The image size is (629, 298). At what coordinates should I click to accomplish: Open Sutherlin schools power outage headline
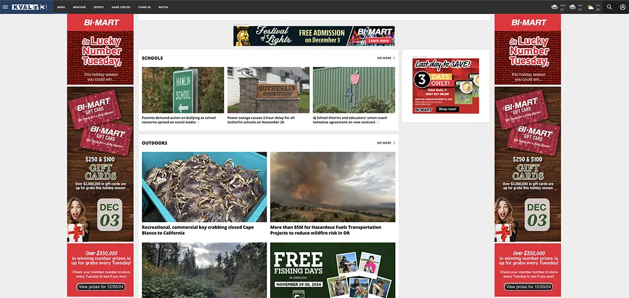pyautogui.click(x=261, y=120)
